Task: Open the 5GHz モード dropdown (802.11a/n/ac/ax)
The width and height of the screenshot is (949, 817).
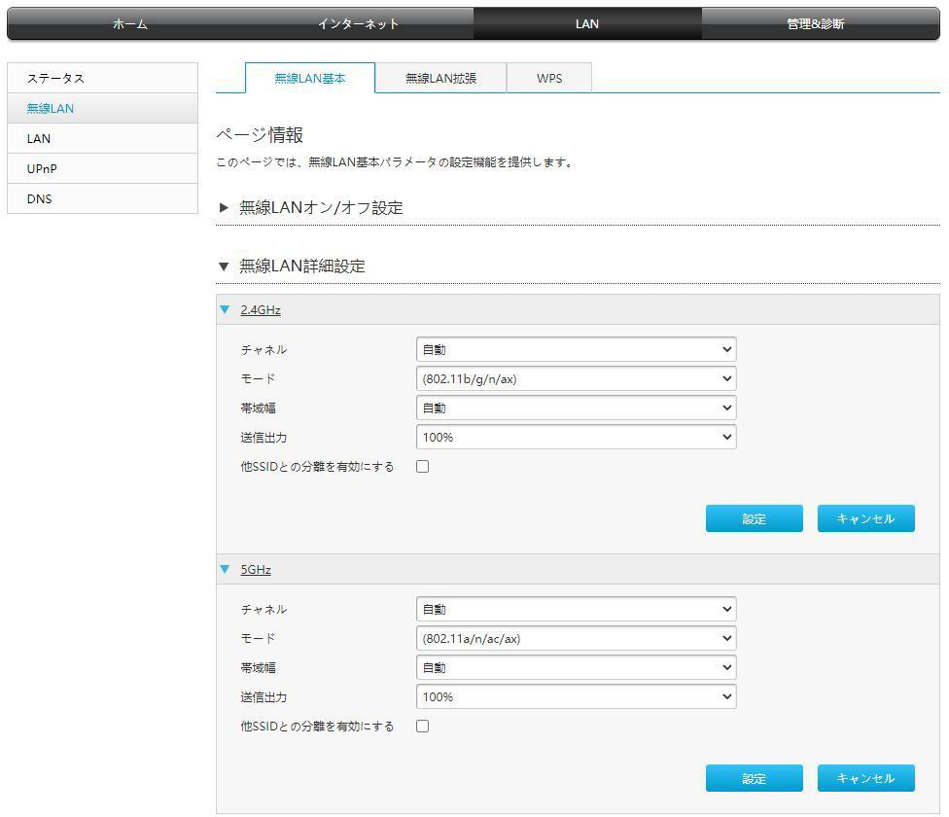Action: [577, 638]
